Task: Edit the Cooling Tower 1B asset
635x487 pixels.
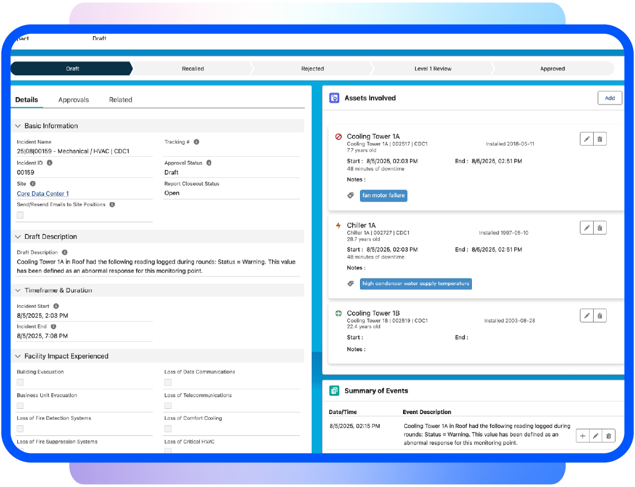Action: tap(586, 315)
